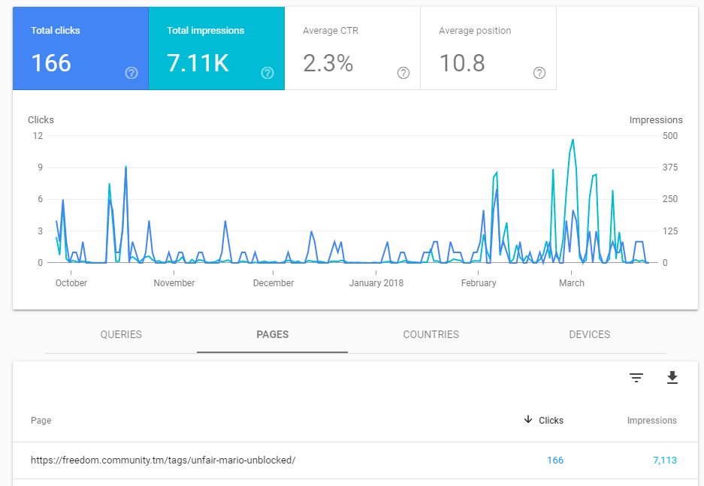
Task: Click help icon on Total clicks card
Action: [131, 73]
